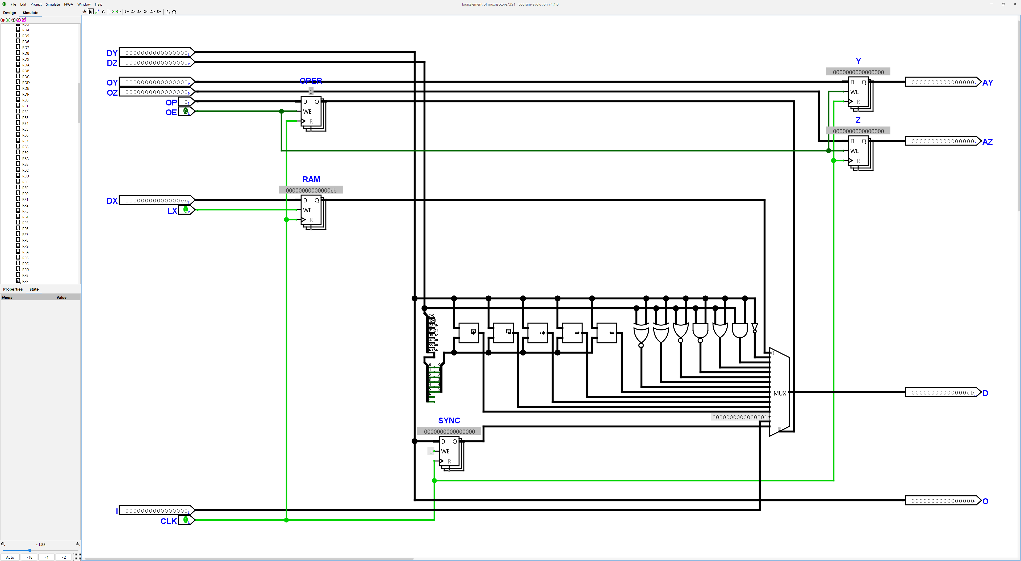The height and width of the screenshot is (561, 1021).
Task: Toggle the OE input pin value
Action: [x=186, y=112]
